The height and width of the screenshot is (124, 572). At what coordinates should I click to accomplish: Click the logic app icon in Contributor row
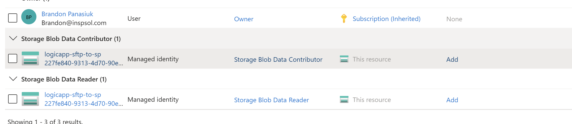(30, 58)
